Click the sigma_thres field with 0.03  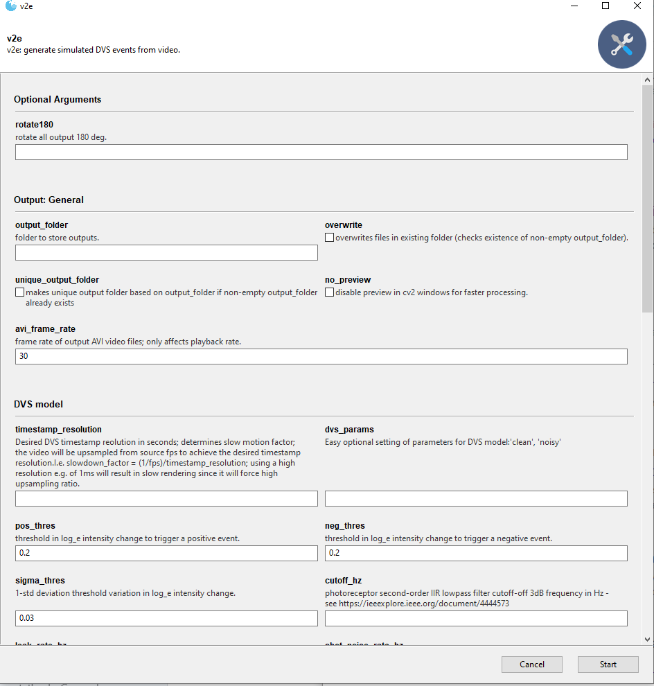[166, 618]
